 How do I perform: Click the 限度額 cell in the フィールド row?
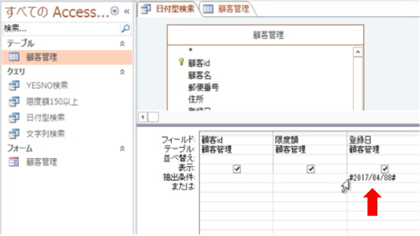[x=310, y=140]
